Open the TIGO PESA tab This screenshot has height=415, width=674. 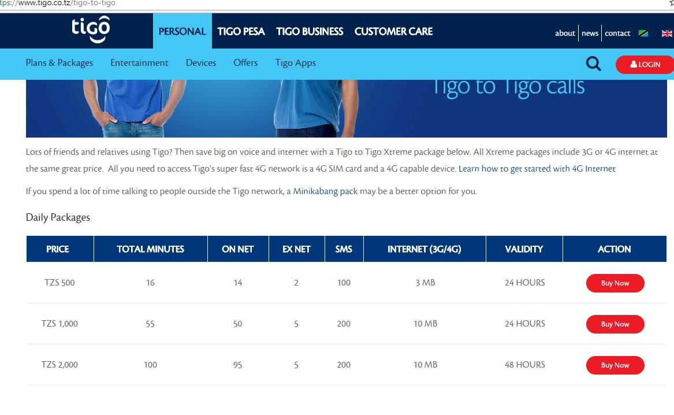[241, 31]
